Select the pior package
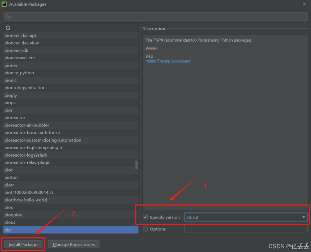Screen dimensions: 311x252 [71, 110]
